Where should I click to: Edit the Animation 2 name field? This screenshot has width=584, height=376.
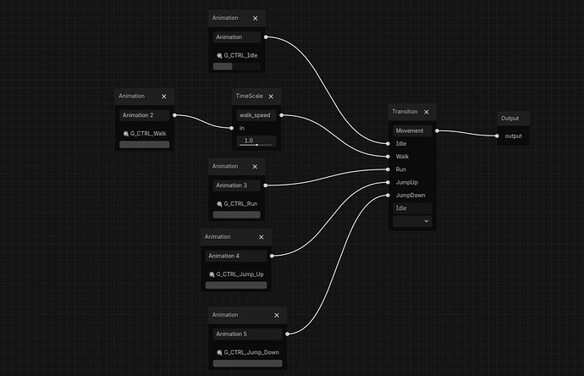pos(144,115)
